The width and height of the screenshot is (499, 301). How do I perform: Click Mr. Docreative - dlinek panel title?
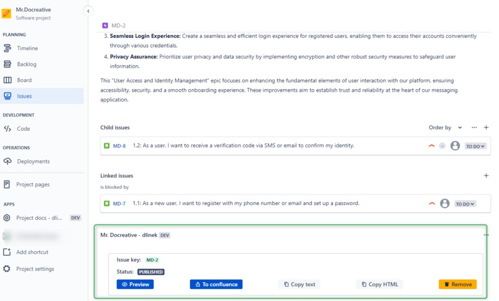tap(129, 235)
